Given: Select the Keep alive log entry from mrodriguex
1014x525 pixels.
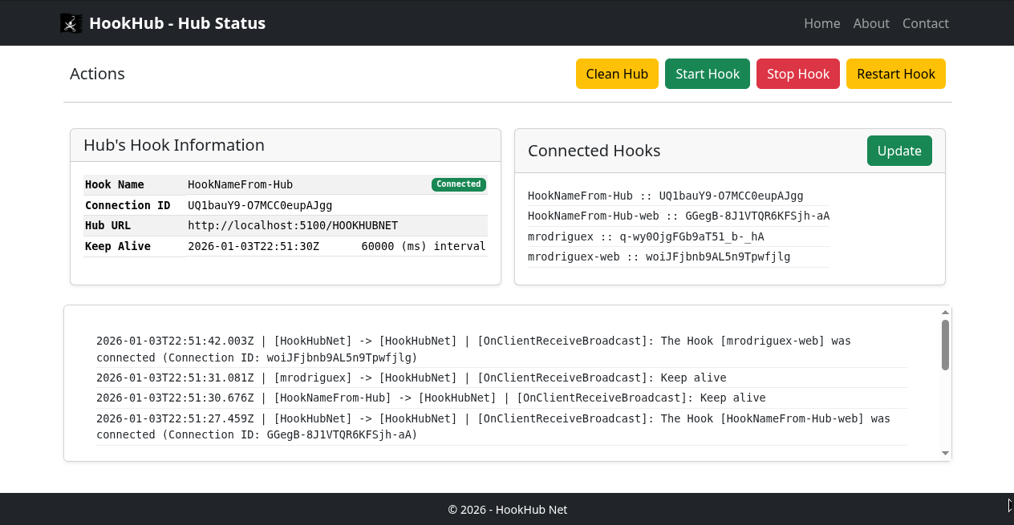Looking at the screenshot, I should [411, 378].
